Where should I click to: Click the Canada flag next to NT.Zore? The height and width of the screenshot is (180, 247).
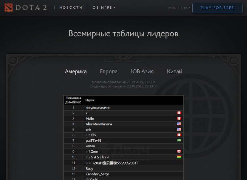[179, 151]
